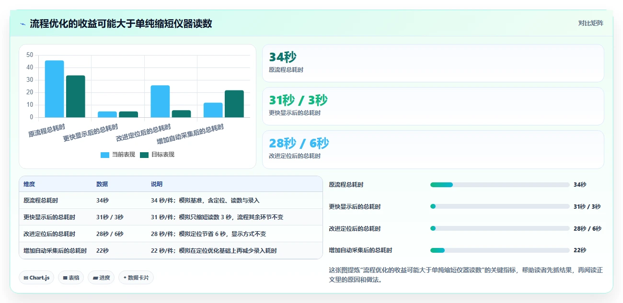Click description starting 31 秒/件
The width and height of the screenshot is (623, 303).
point(217,217)
